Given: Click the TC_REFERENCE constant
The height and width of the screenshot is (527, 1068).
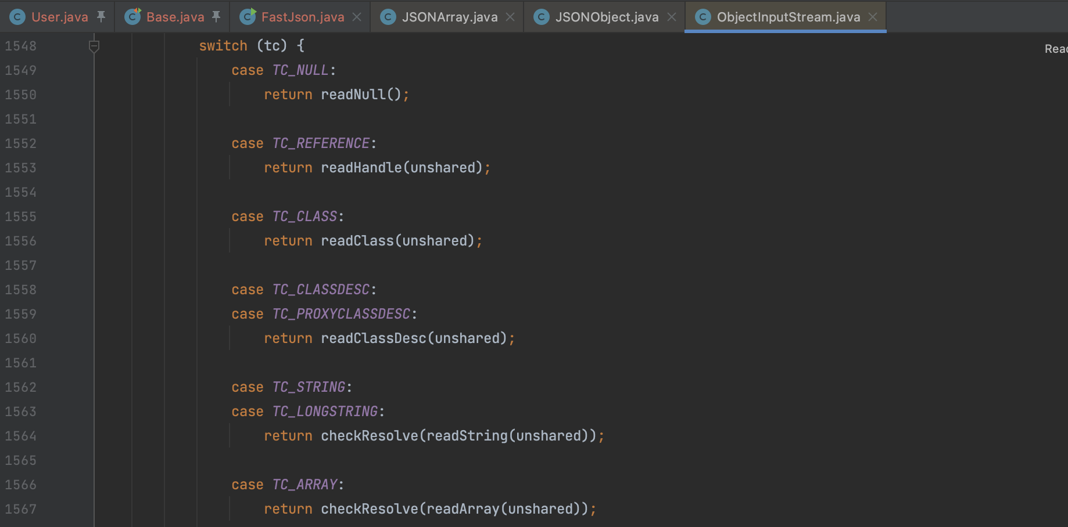Looking at the screenshot, I should click(321, 143).
